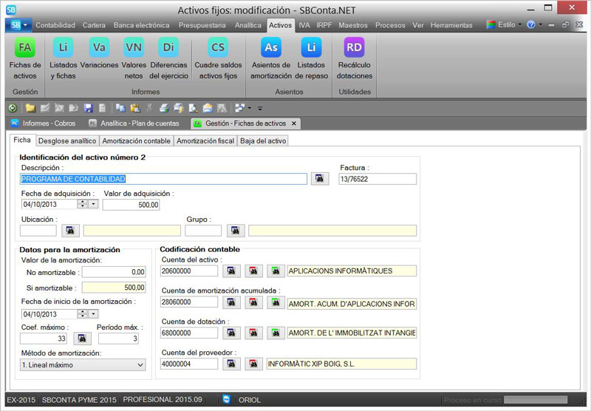This screenshot has width=591, height=411.
Task: Open Fecha de inicio amortización date dropdown
Action: pyautogui.click(x=93, y=313)
